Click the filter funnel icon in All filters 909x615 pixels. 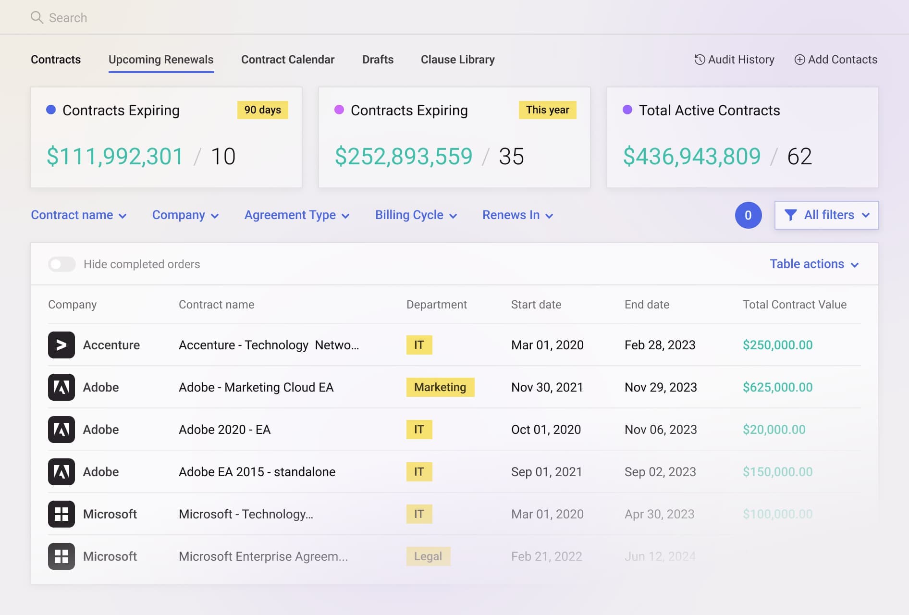(791, 215)
